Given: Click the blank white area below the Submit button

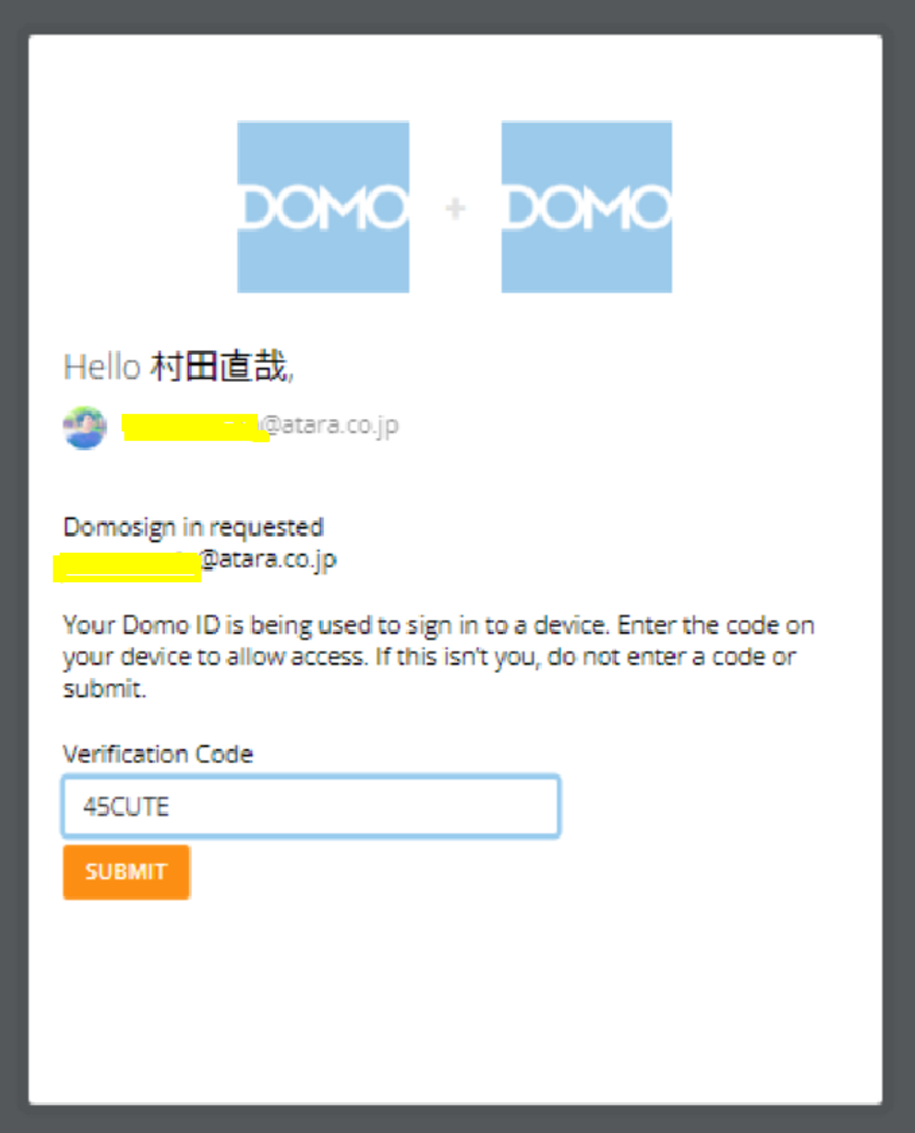Looking at the screenshot, I should pyautogui.click(x=455, y=1004).
